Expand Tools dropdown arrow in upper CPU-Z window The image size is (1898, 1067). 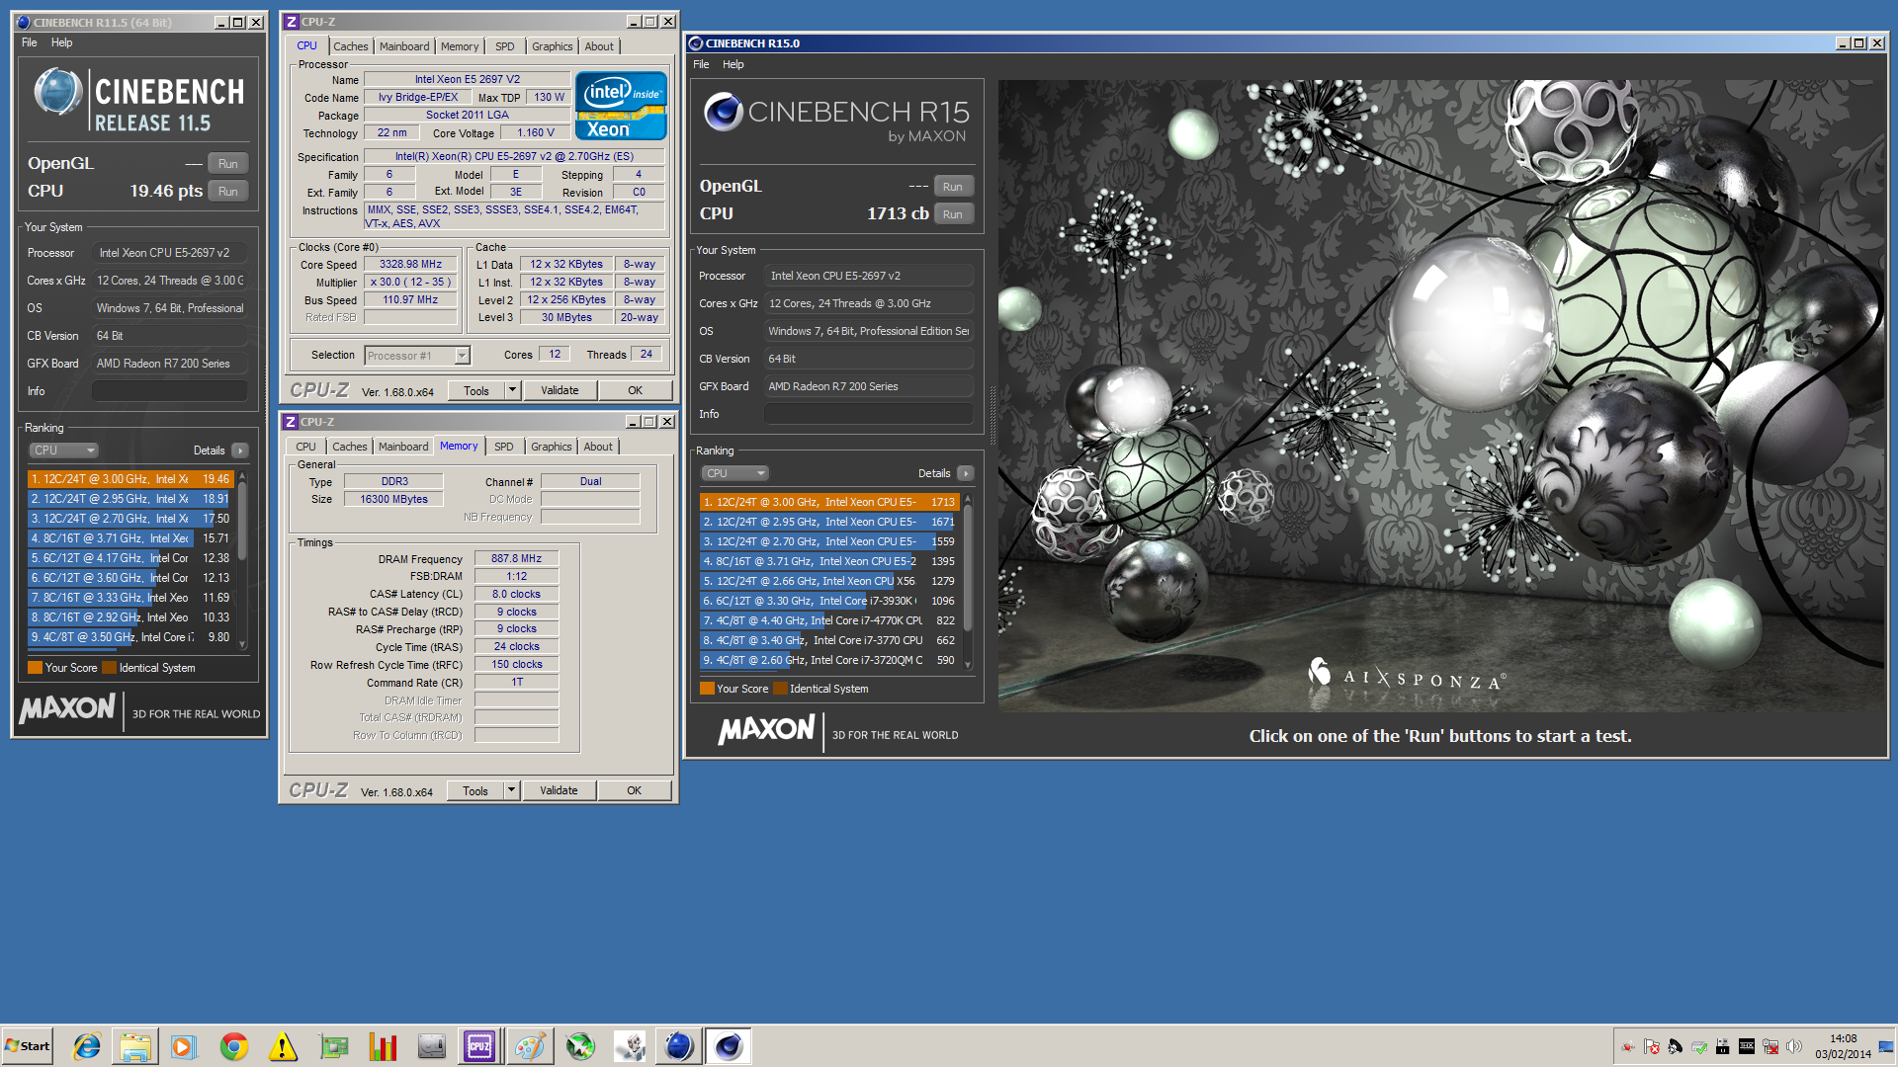[x=512, y=390]
